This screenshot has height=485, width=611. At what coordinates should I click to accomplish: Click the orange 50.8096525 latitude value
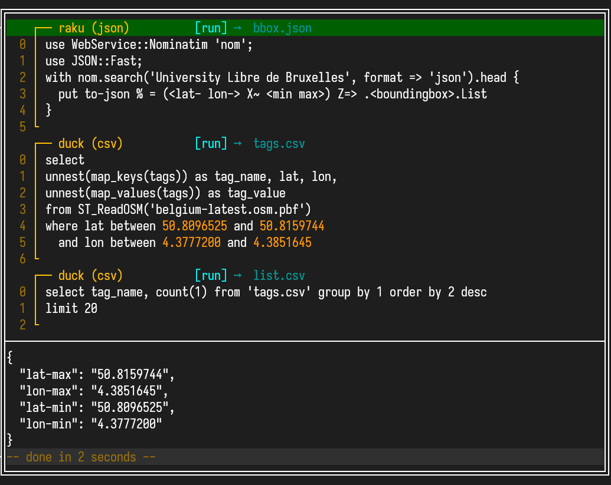coord(194,226)
